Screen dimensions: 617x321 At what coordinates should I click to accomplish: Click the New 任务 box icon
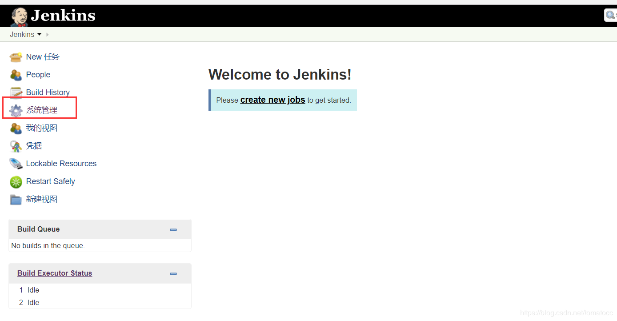pos(16,57)
